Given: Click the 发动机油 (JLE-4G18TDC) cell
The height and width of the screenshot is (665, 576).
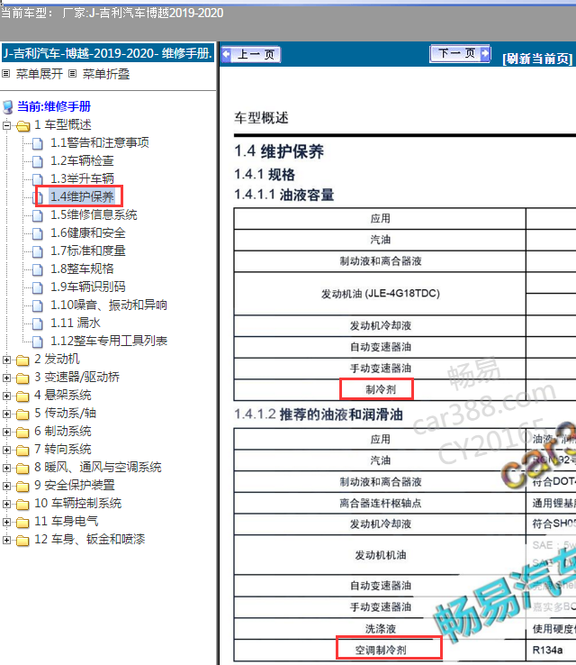Looking at the screenshot, I should pyautogui.click(x=380, y=294).
